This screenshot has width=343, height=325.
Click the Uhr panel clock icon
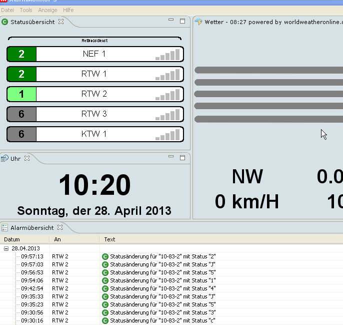[x=5, y=158]
